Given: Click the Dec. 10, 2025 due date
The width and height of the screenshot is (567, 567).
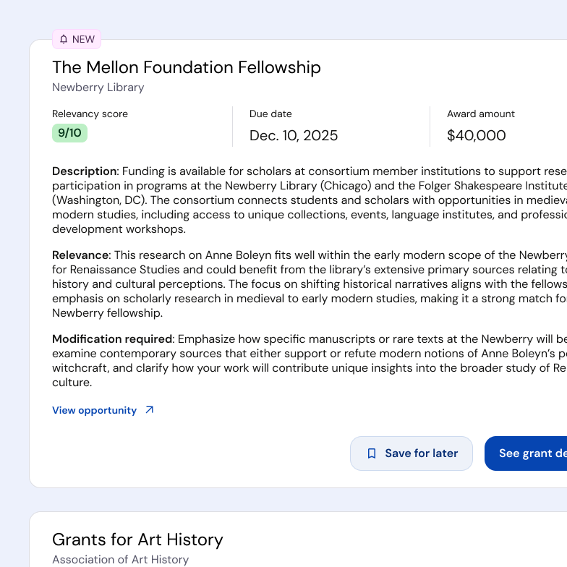Looking at the screenshot, I should point(293,135).
